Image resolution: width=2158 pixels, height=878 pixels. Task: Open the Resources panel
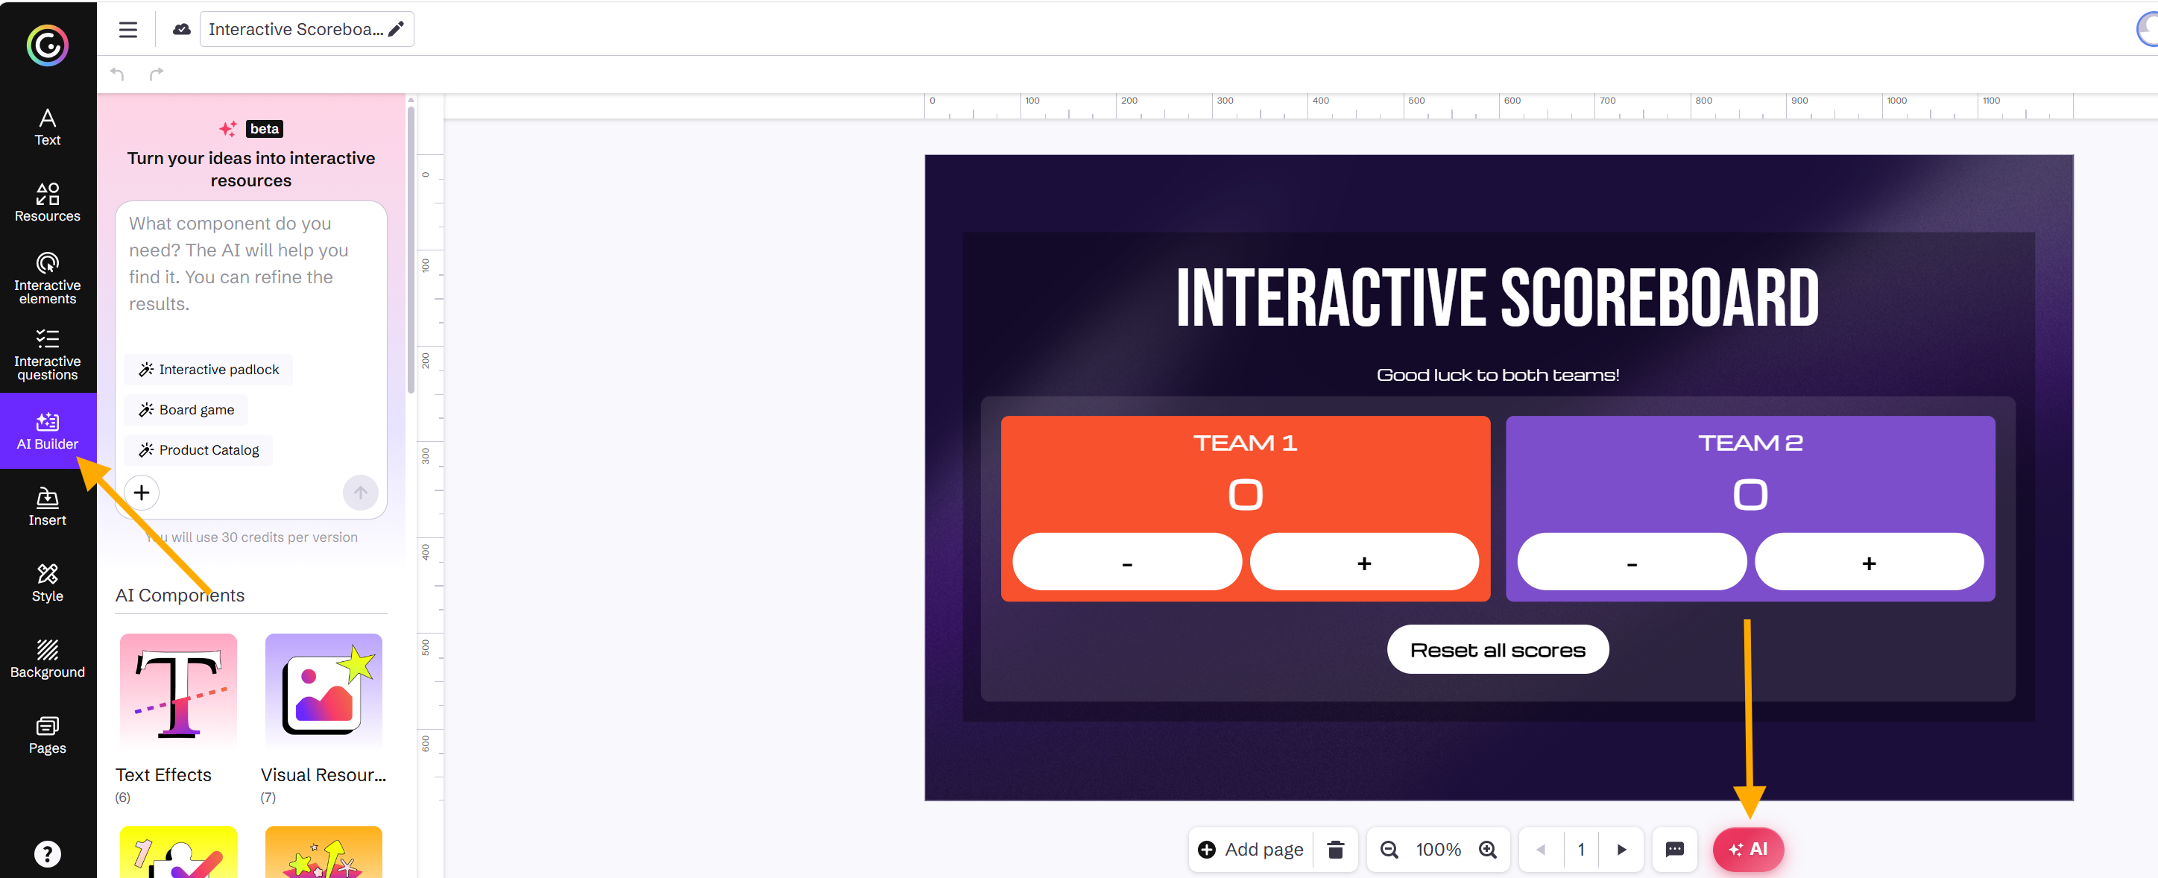48,203
